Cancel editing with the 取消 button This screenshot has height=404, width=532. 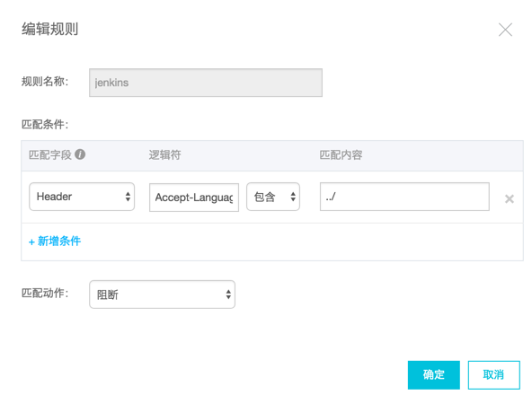493,375
